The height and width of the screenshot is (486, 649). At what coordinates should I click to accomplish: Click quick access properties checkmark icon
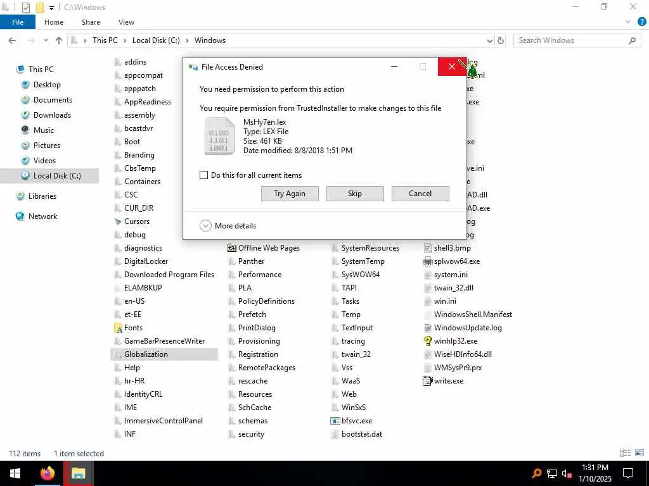click(25, 8)
